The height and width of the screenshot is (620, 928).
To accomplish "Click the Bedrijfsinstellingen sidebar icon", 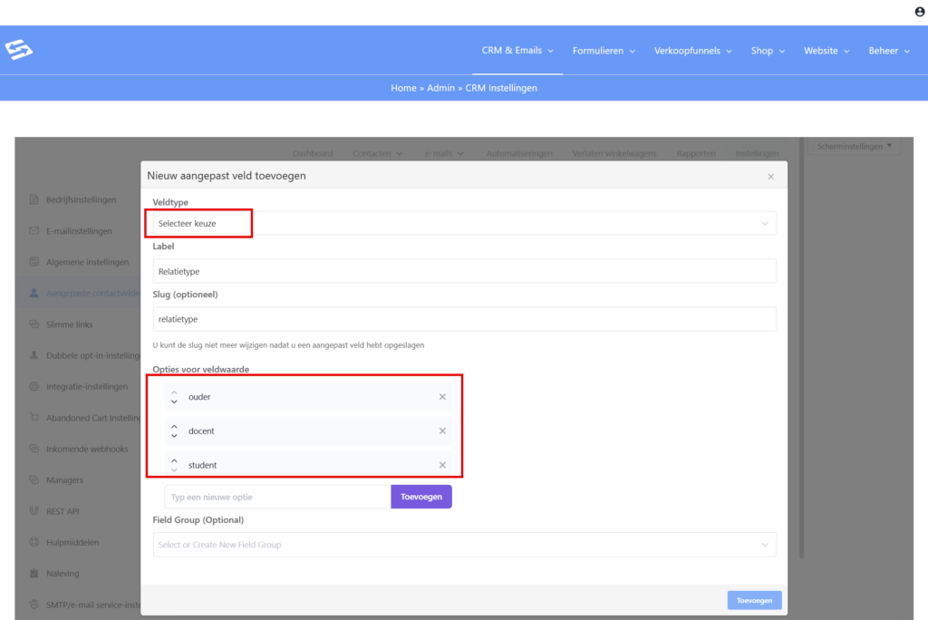I will tap(34, 199).
